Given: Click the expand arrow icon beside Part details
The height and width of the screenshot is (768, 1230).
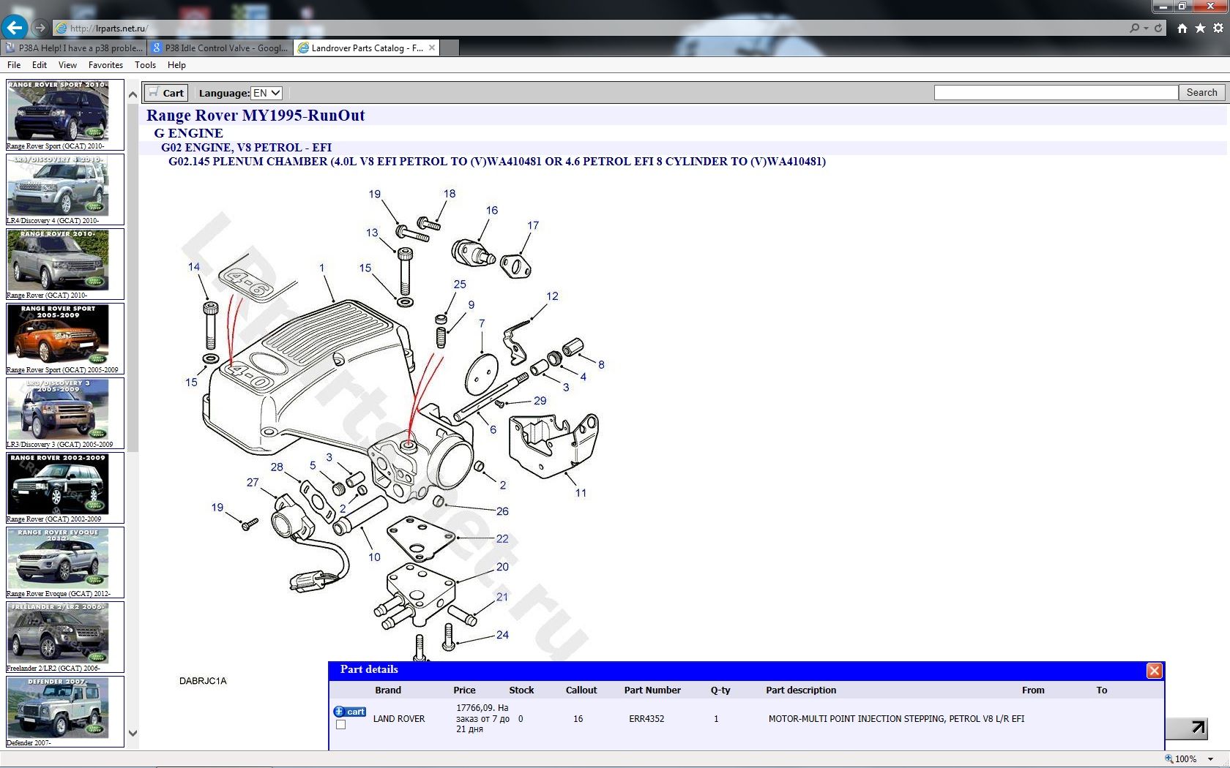Looking at the screenshot, I should pos(1198,727).
